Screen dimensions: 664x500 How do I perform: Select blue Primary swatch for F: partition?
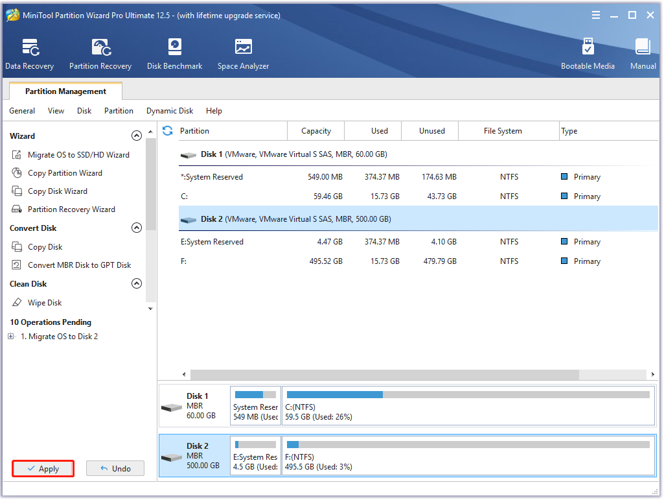(x=564, y=261)
